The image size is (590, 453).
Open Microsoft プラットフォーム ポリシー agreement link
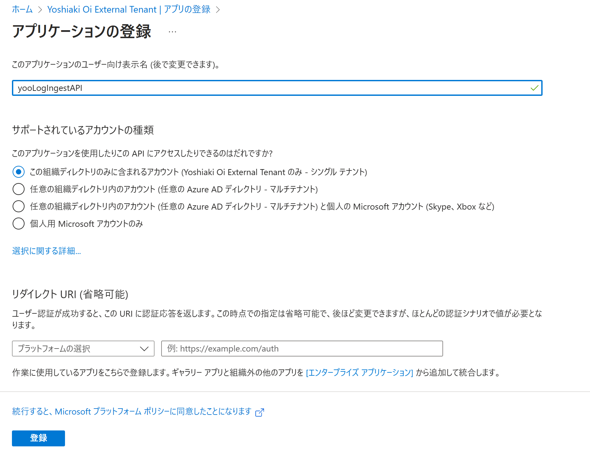coord(132,412)
